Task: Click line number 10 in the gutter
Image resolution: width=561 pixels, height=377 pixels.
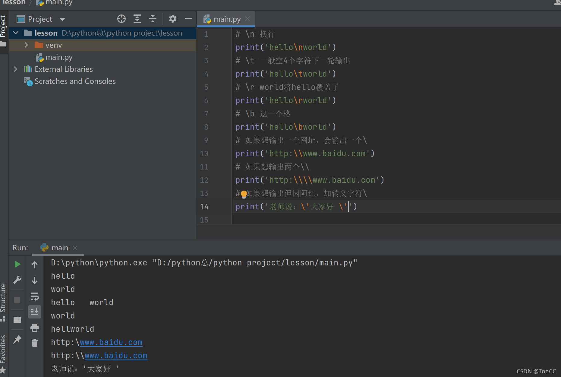Action: (204, 154)
